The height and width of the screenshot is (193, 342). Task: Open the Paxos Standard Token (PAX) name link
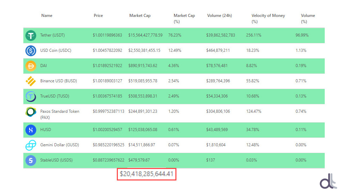coord(60,114)
